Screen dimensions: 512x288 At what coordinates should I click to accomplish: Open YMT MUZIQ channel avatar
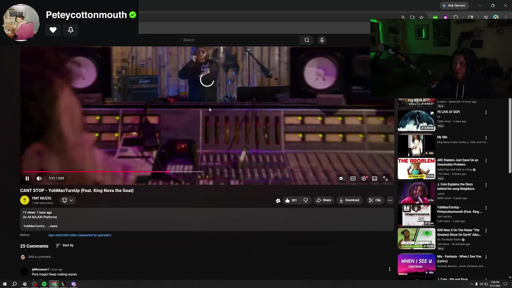coord(25,200)
